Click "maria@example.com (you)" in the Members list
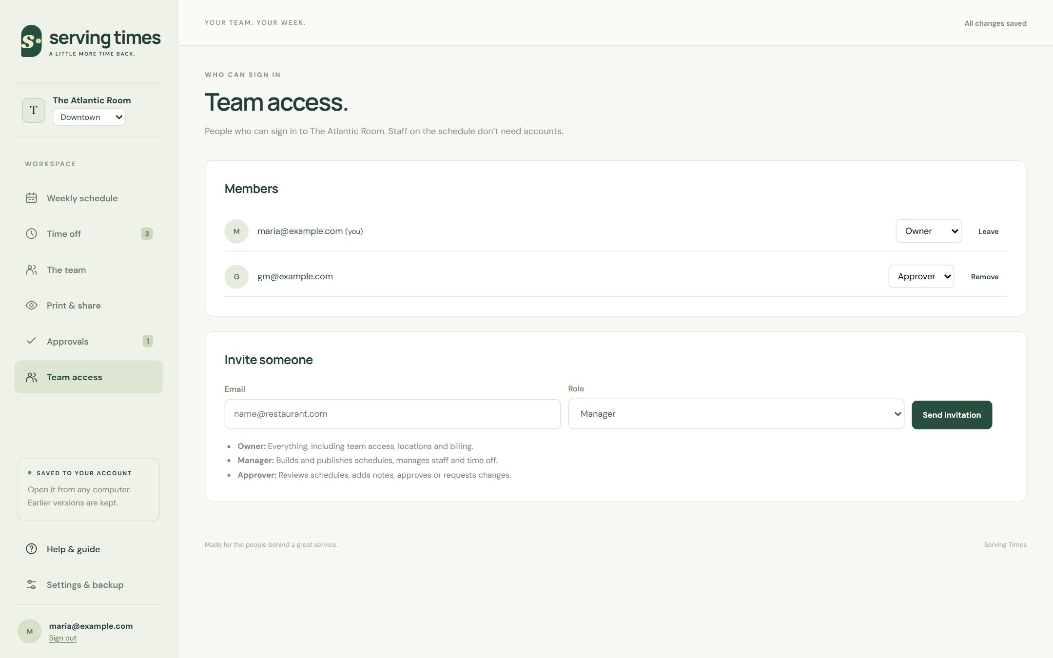The width and height of the screenshot is (1053, 658). pos(310,231)
